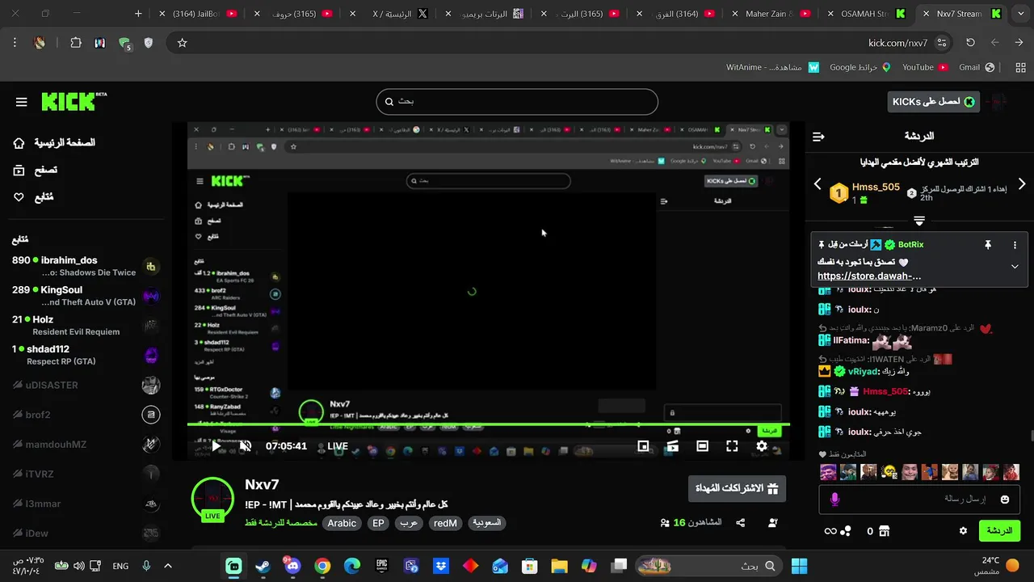Click the infinity icon below chat
Image resolution: width=1034 pixels, height=582 pixels.
point(830,531)
